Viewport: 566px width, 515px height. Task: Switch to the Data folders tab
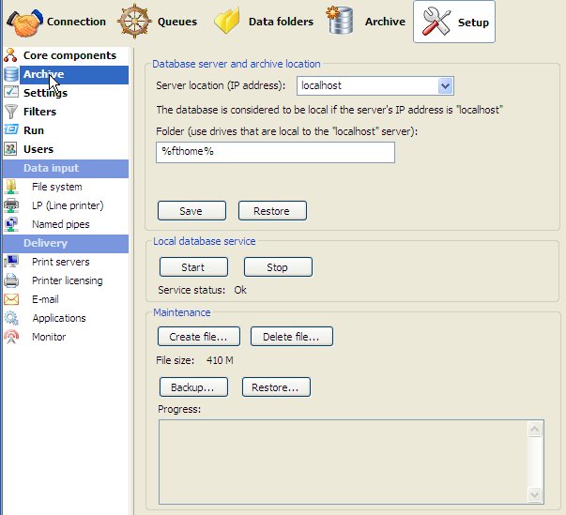click(x=263, y=22)
